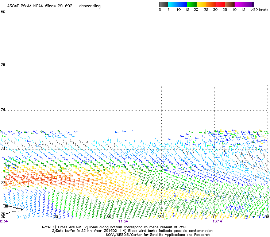This screenshot has width=270, height=237.
Task: Select the cyan-to-blue 5-15 knots color band
Action: point(178,4)
